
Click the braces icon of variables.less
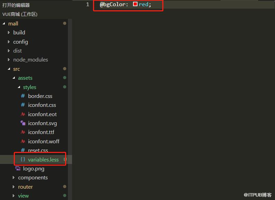click(23, 159)
